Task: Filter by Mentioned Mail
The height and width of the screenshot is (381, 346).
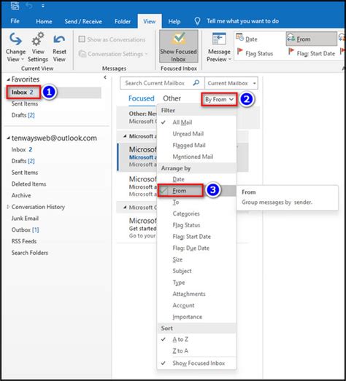Action: (x=197, y=157)
